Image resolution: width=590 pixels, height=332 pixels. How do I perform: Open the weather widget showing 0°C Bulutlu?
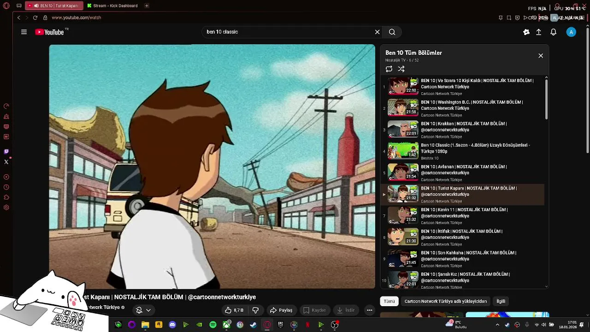[x=456, y=325]
